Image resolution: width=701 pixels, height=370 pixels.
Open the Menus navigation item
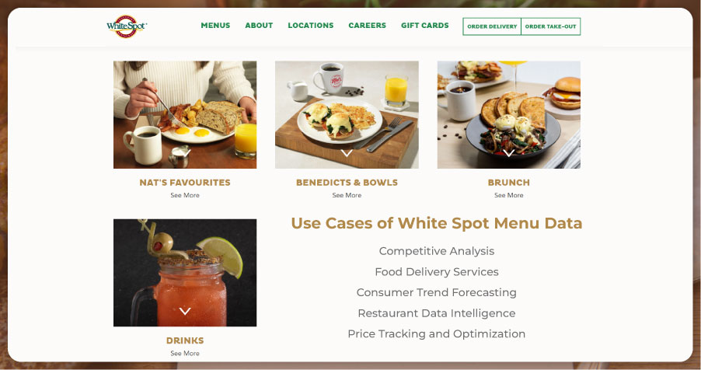[x=215, y=26]
